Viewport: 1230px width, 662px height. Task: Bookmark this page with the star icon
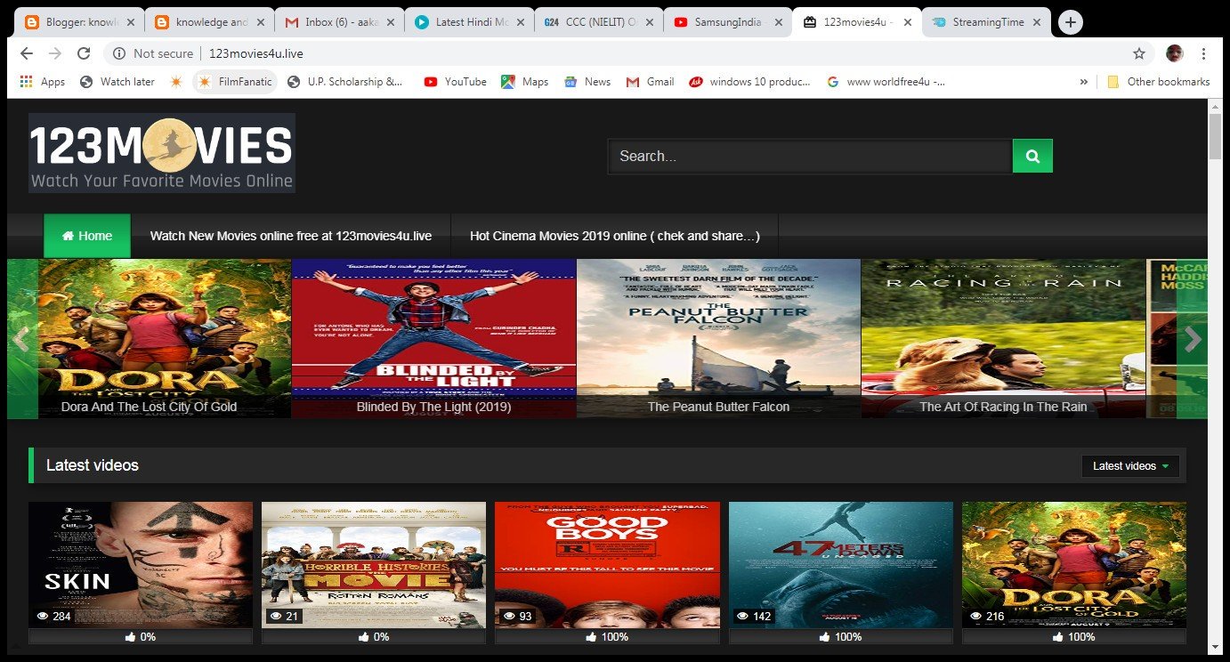[1139, 53]
